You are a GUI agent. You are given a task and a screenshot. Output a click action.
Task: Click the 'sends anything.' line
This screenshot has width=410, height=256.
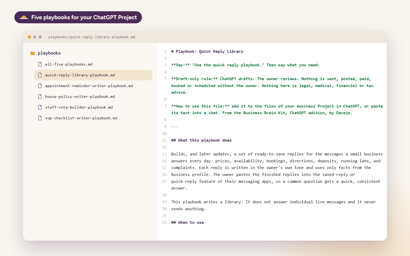tap(189, 209)
